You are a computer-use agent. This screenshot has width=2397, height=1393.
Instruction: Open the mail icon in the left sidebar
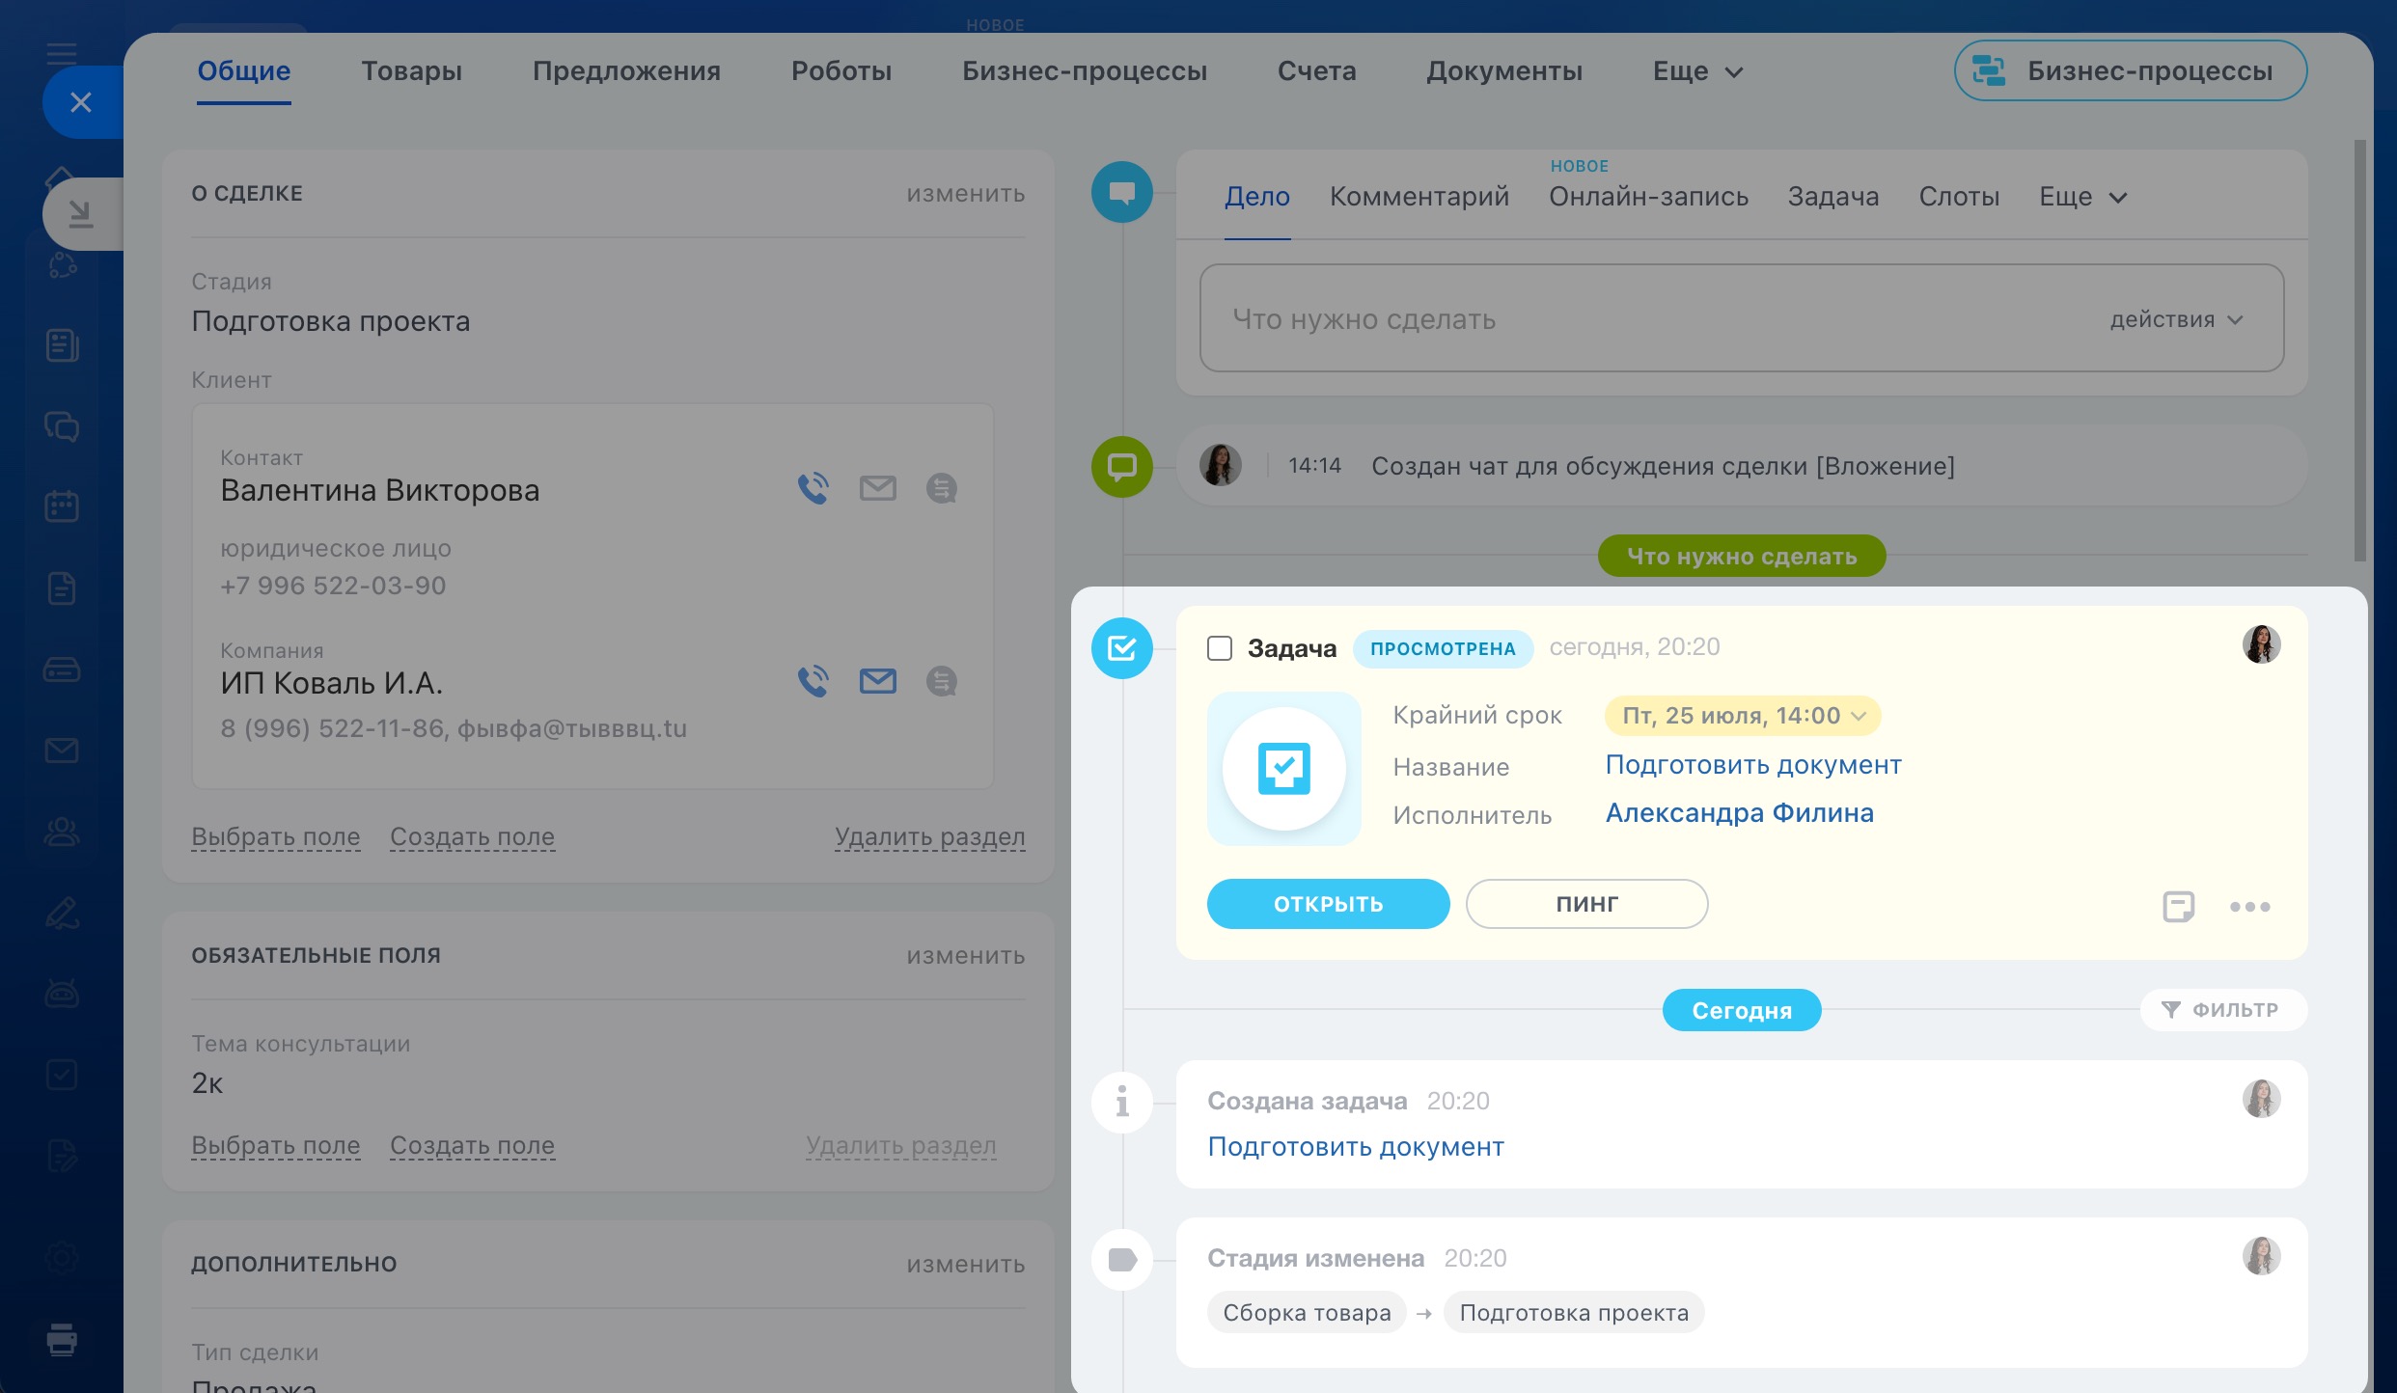pos(62,751)
